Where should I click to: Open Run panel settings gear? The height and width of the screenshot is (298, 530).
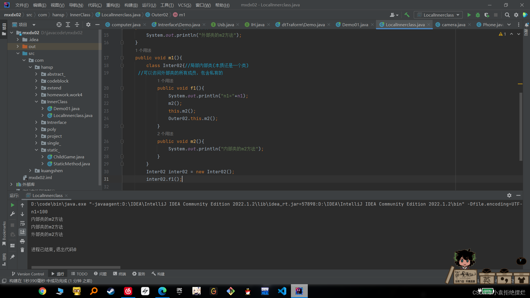click(x=509, y=195)
